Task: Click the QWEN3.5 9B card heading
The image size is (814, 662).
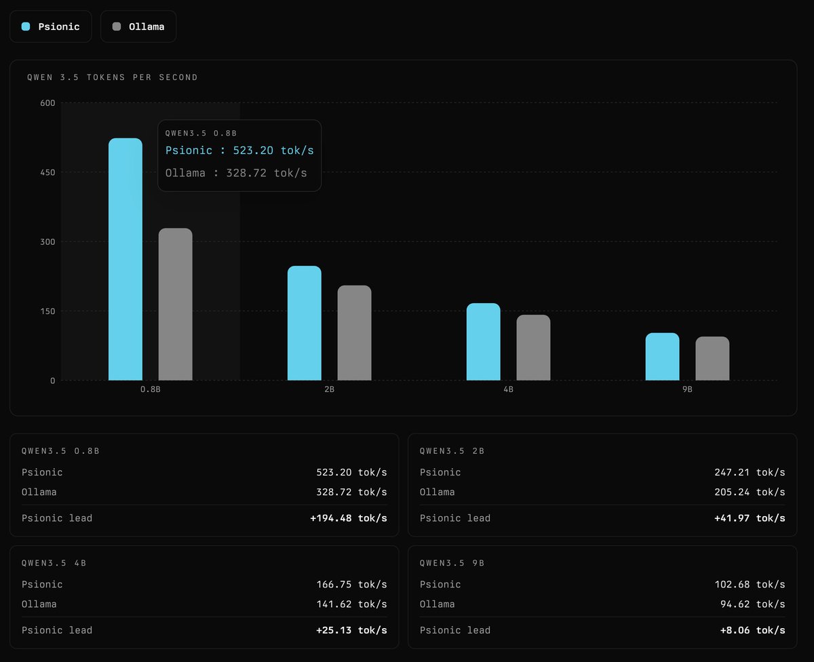Action: pyautogui.click(x=452, y=563)
